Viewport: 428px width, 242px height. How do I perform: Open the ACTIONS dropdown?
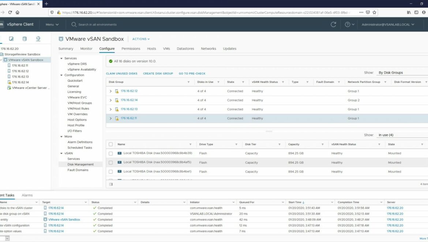tap(141, 39)
